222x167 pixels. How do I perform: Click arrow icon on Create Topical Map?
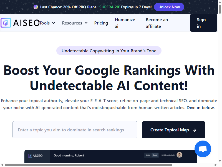[x=195, y=130]
